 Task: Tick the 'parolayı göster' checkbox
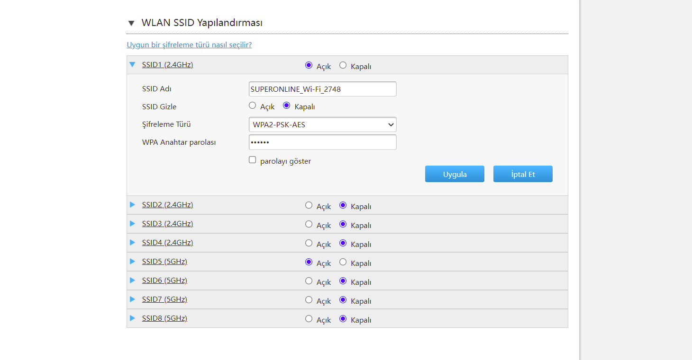[x=253, y=160]
